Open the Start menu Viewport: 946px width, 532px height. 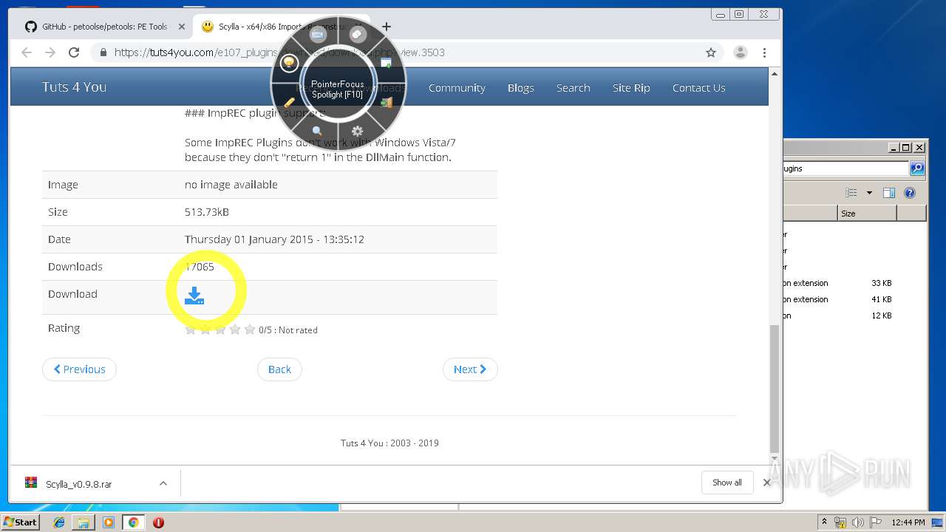pyautogui.click(x=20, y=522)
